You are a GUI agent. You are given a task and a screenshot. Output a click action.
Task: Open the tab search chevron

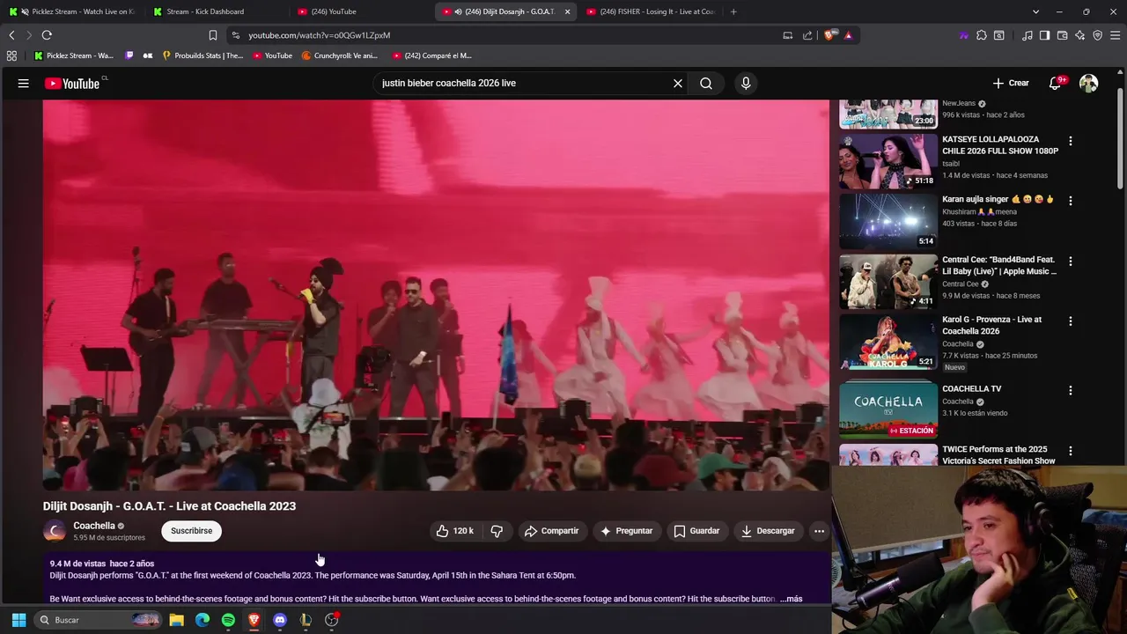click(x=1035, y=11)
